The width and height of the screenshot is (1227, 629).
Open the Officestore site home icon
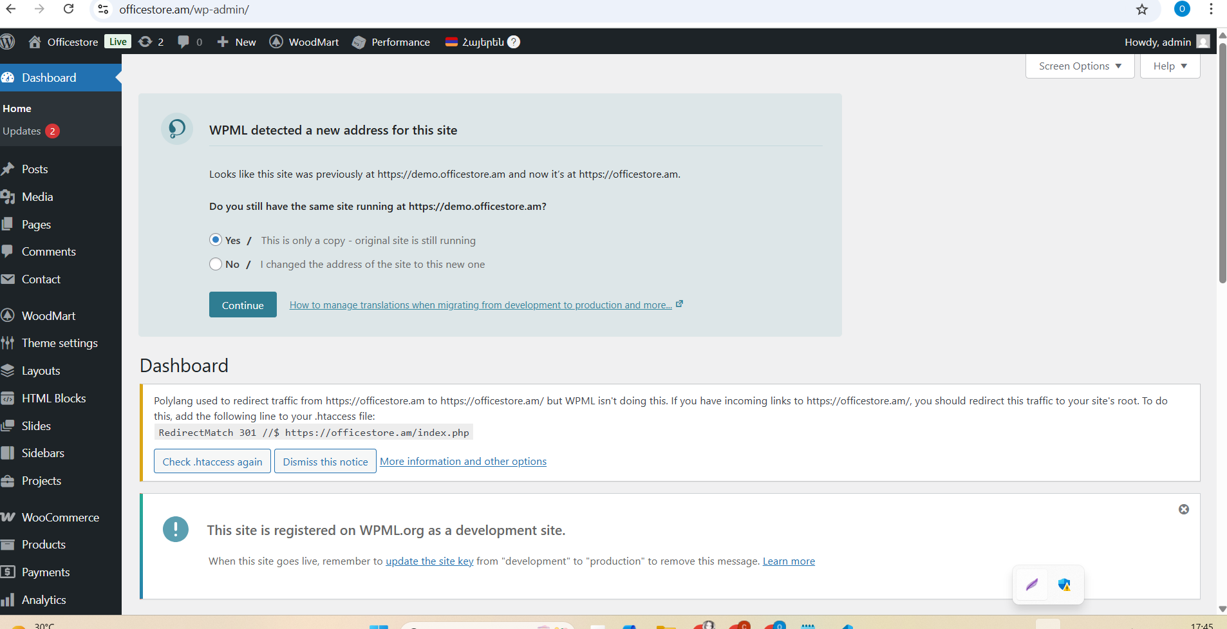35,42
